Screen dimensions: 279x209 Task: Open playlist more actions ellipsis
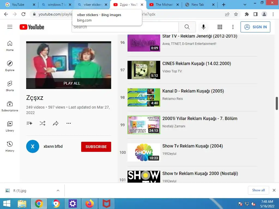point(68,123)
